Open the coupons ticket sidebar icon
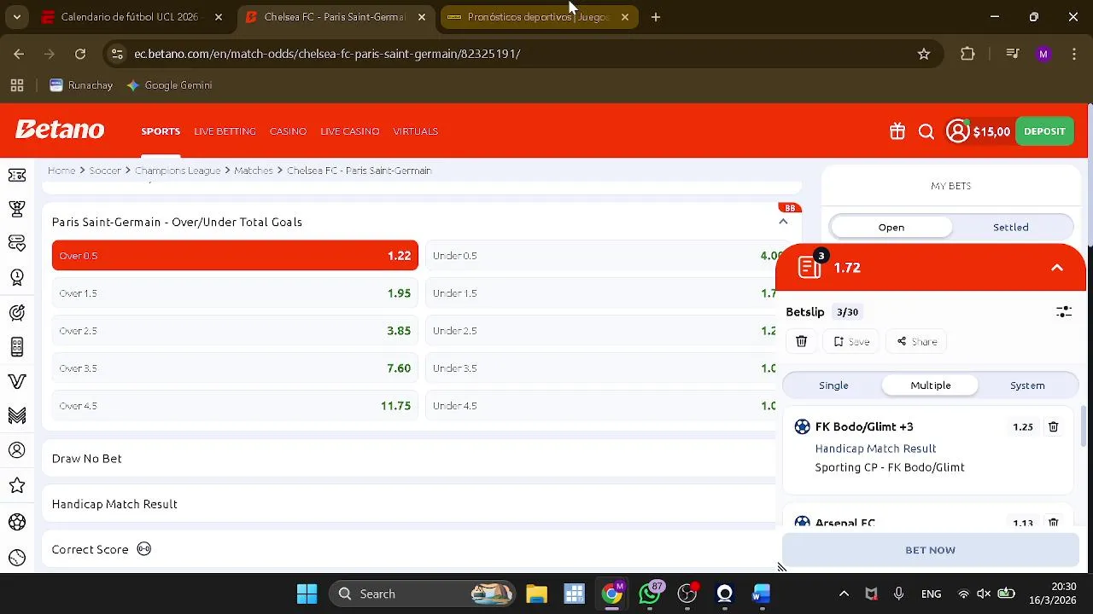1093x614 pixels. pyautogui.click(x=17, y=176)
